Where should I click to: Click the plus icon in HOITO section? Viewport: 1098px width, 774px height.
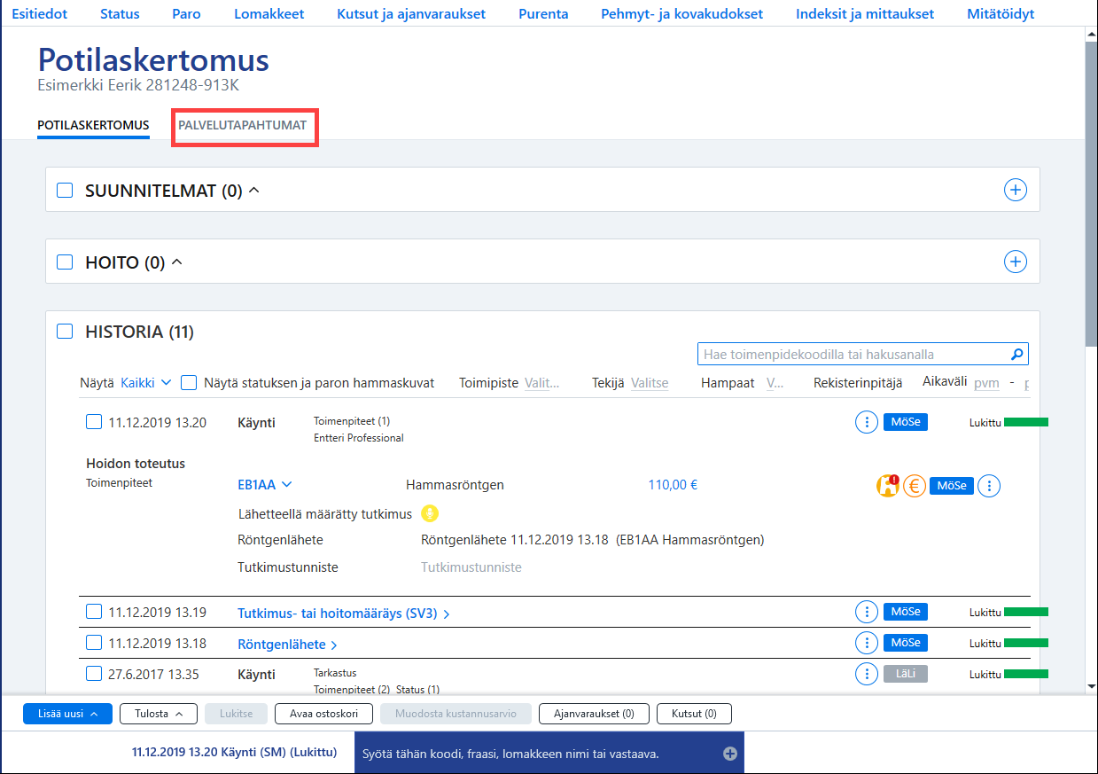pyautogui.click(x=1015, y=262)
